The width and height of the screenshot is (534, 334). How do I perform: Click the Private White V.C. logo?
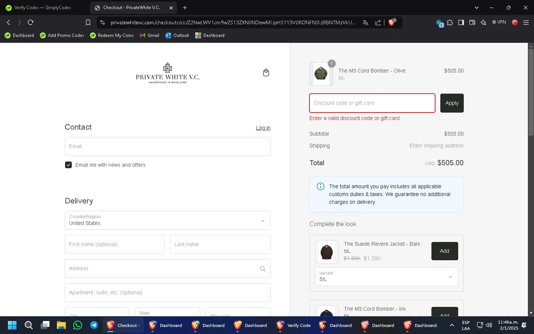coord(167,73)
